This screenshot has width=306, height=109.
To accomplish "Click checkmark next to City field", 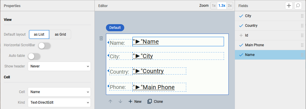I will tap(241, 16).
